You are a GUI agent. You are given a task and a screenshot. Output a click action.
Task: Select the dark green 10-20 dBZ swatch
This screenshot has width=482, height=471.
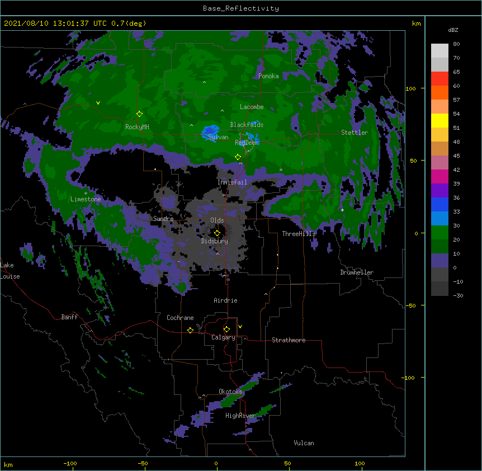(440, 247)
